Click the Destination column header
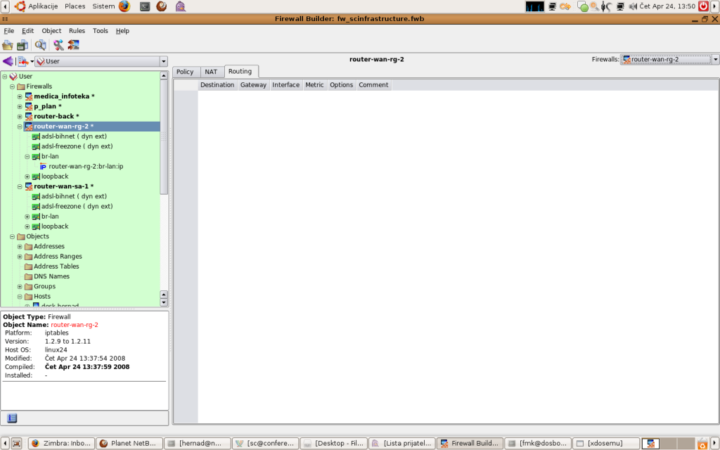The width and height of the screenshot is (720, 450). (217, 85)
